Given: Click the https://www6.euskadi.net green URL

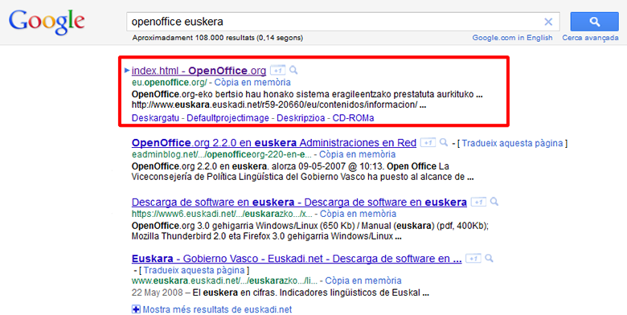Looking at the screenshot, I should point(222,214).
